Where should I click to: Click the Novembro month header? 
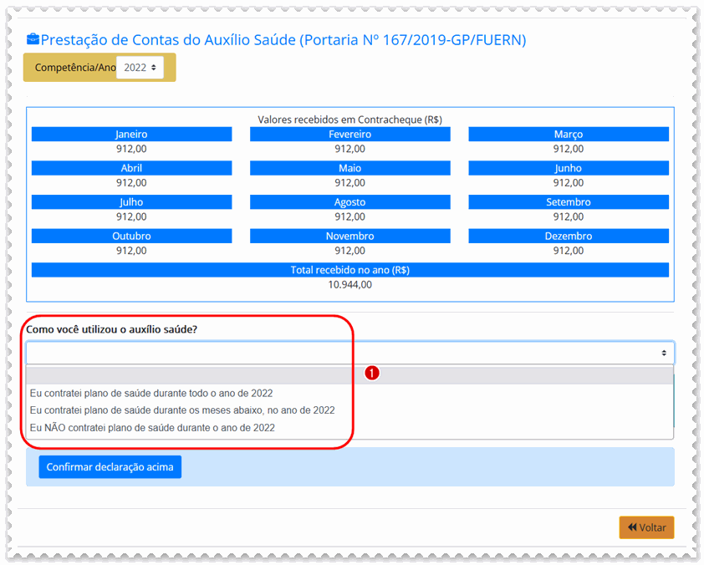(349, 237)
